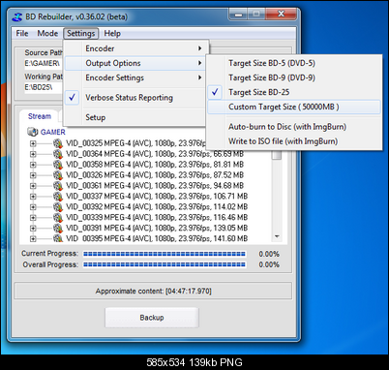Expand the VID_00364 tree node

point(33,154)
